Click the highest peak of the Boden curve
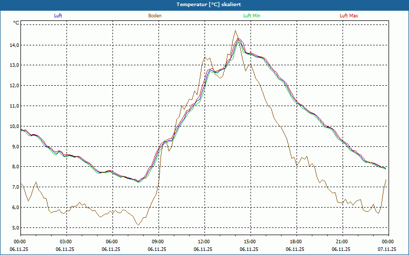This screenshot has height=255, width=409. 236,31
